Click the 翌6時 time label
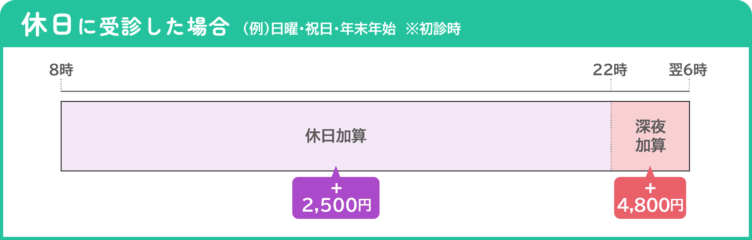 point(688,70)
